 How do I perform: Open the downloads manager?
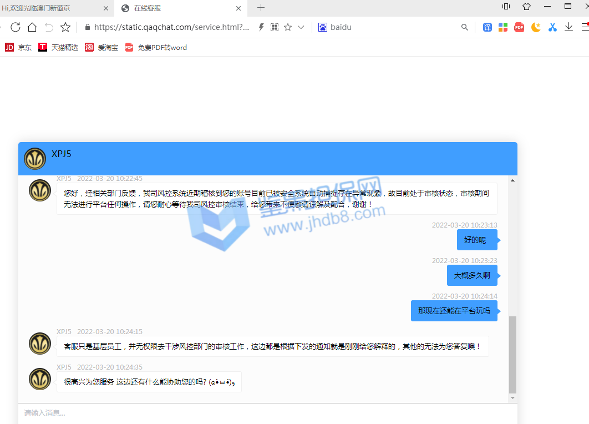568,27
